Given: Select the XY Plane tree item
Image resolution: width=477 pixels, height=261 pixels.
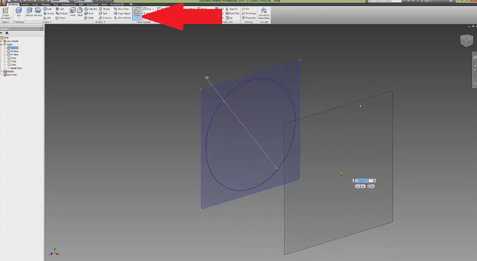Looking at the screenshot, I should pyautogui.click(x=14, y=54).
